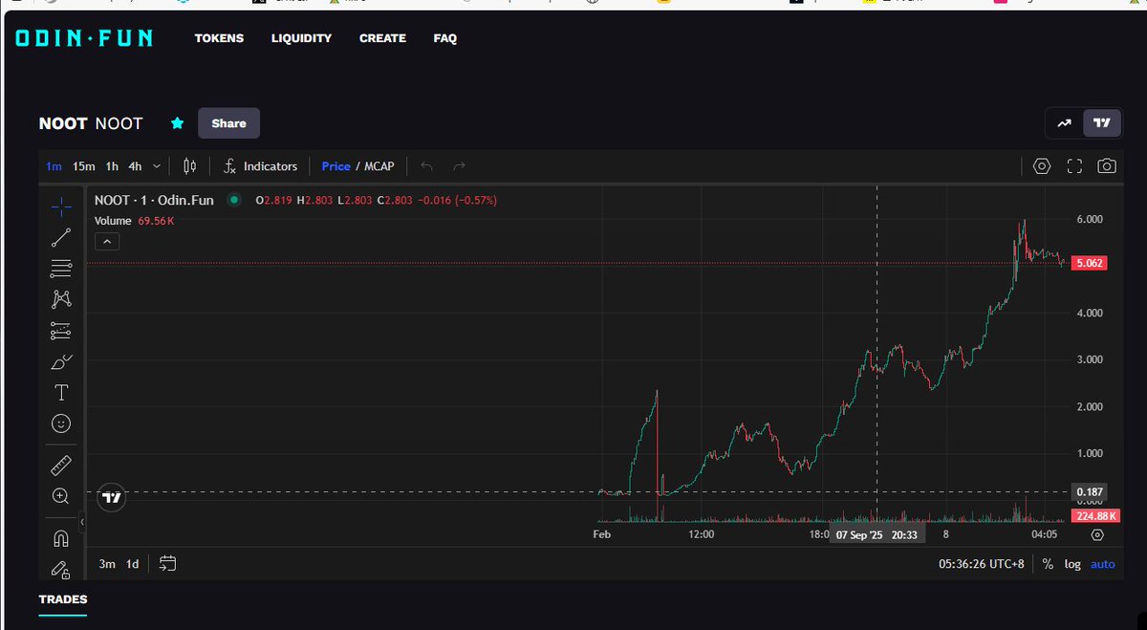The height and width of the screenshot is (630, 1147).
Task: Click the green market status dot
Action: pos(233,201)
